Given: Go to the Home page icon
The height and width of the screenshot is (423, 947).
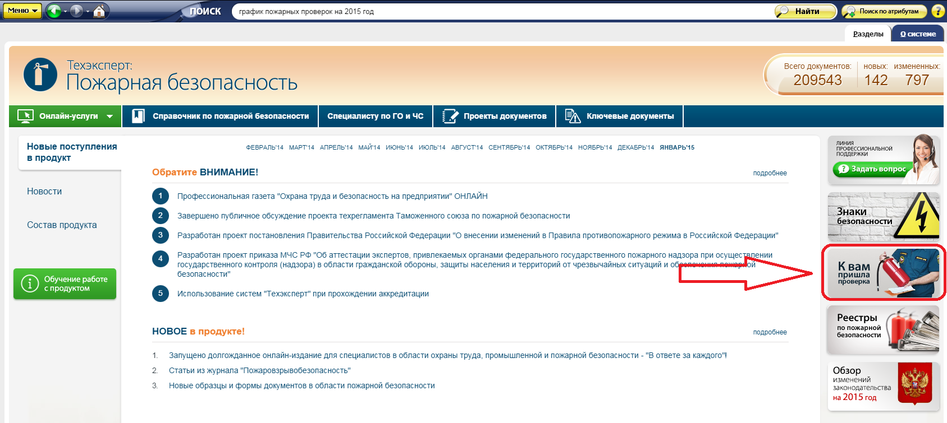Looking at the screenshot, I should pos(99,11).
